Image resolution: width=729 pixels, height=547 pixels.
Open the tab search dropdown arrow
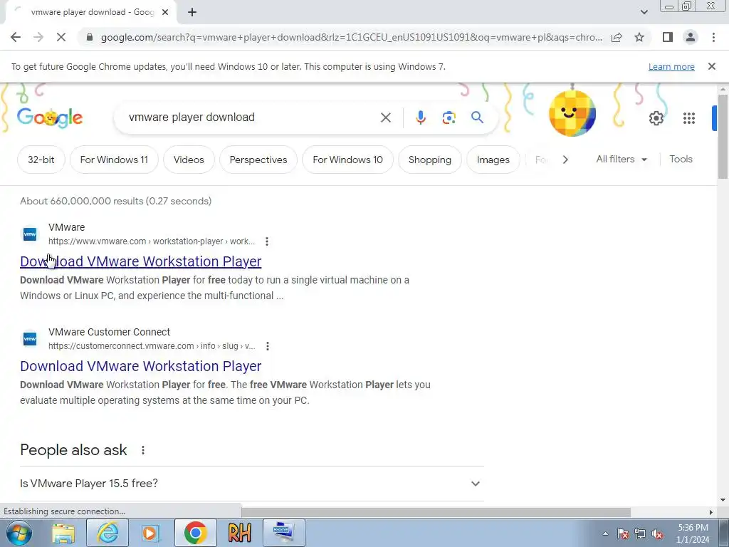pyautogui.click(x=644, y=12)
